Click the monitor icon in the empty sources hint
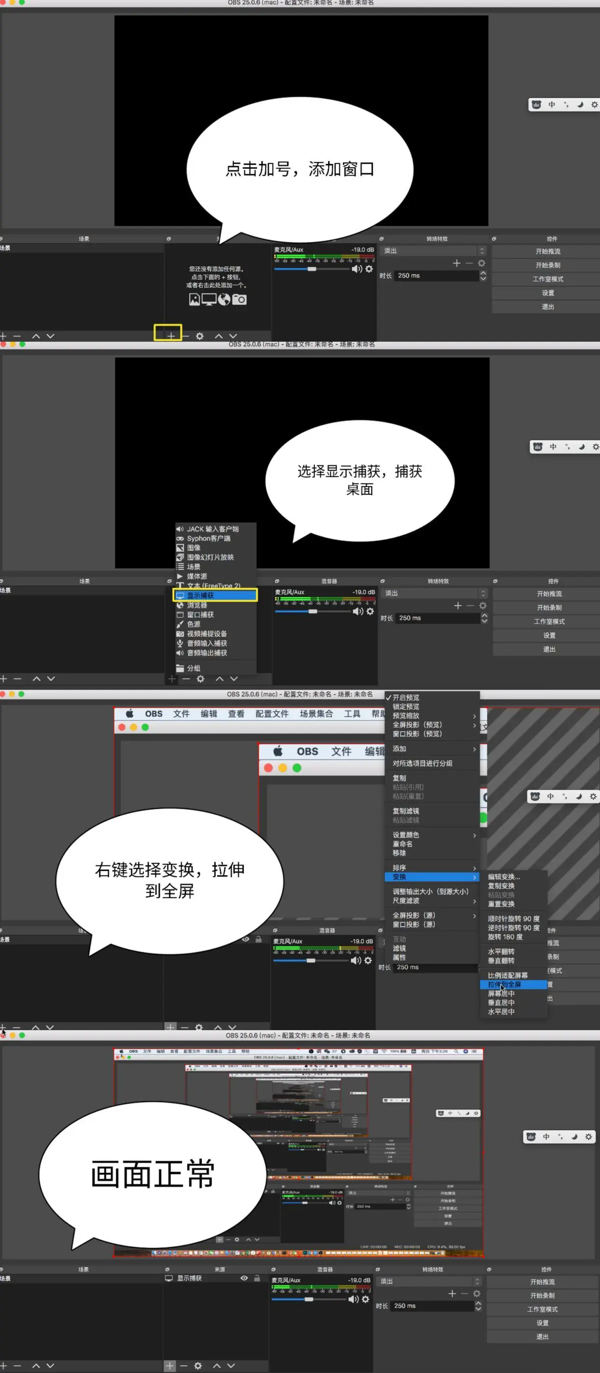The width and height of the screenshot is (600, 1373). [208, 299]
